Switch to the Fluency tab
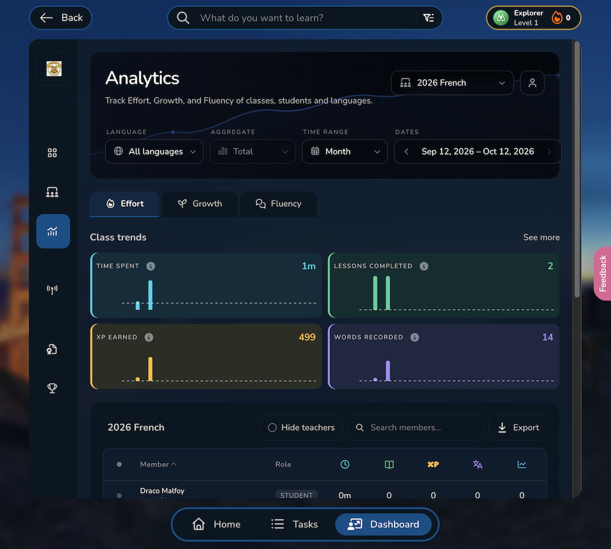 click(279, 204)
